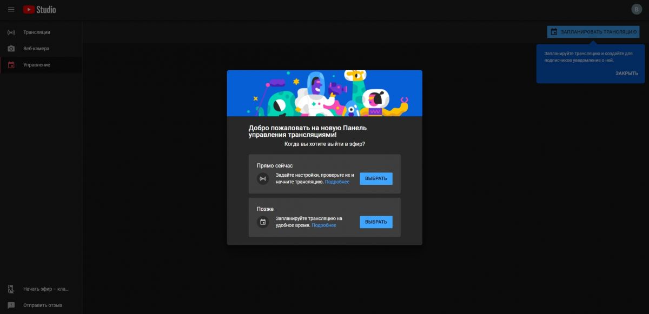Open Подробнее link in Позже card
This screenshot has width=649, height=314.
pyautogui.click(x=323, y=225)
